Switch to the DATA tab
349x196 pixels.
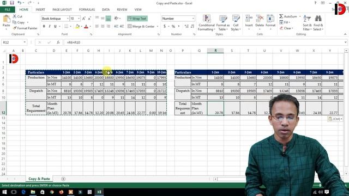tap(106, 10)
